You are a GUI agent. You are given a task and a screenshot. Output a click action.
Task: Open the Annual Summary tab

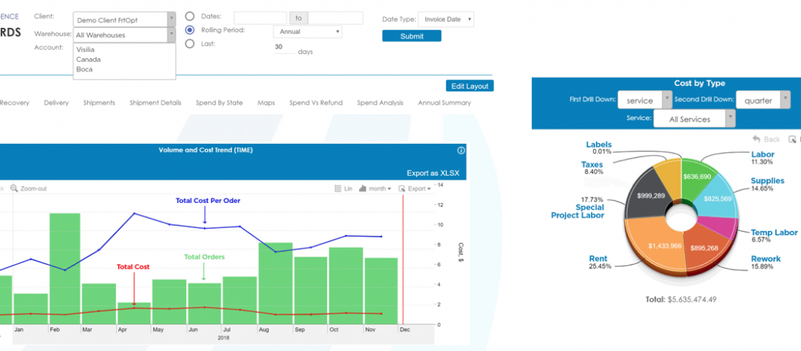coord(444,103)
